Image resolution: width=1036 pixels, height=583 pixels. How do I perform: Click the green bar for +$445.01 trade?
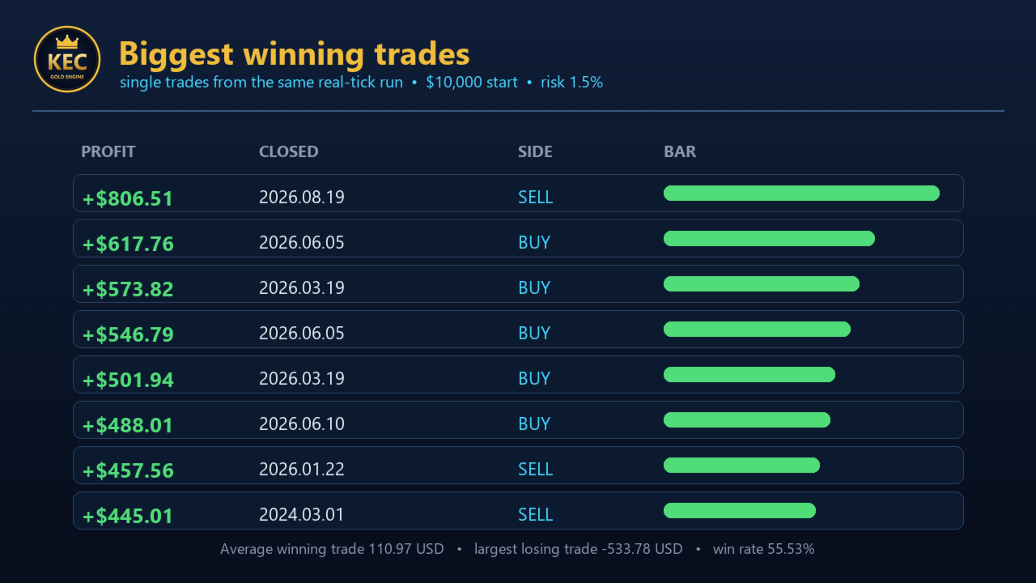(x=740, y=510)
